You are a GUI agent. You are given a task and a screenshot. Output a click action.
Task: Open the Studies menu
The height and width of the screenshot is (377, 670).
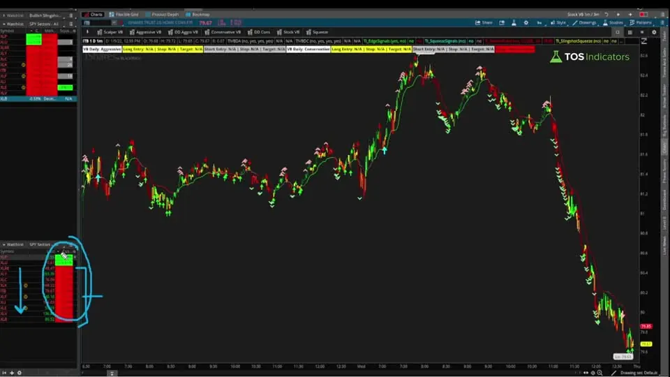613,22
